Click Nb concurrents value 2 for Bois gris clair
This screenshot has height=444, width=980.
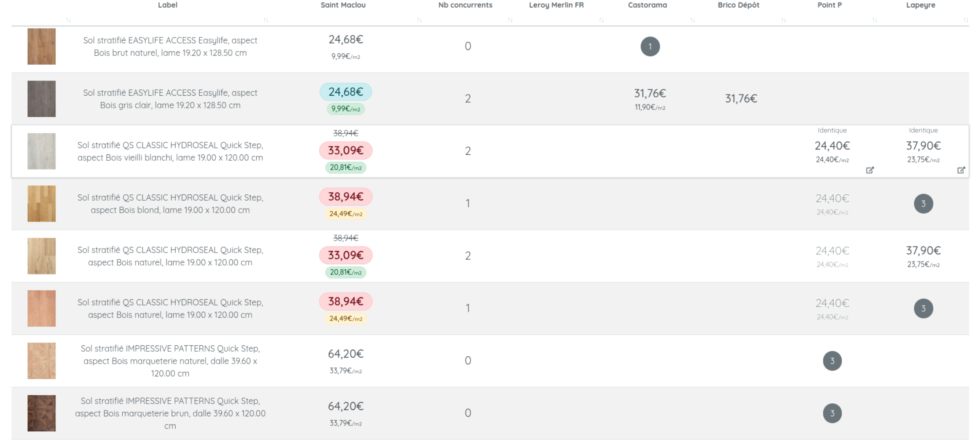(468, 99)
